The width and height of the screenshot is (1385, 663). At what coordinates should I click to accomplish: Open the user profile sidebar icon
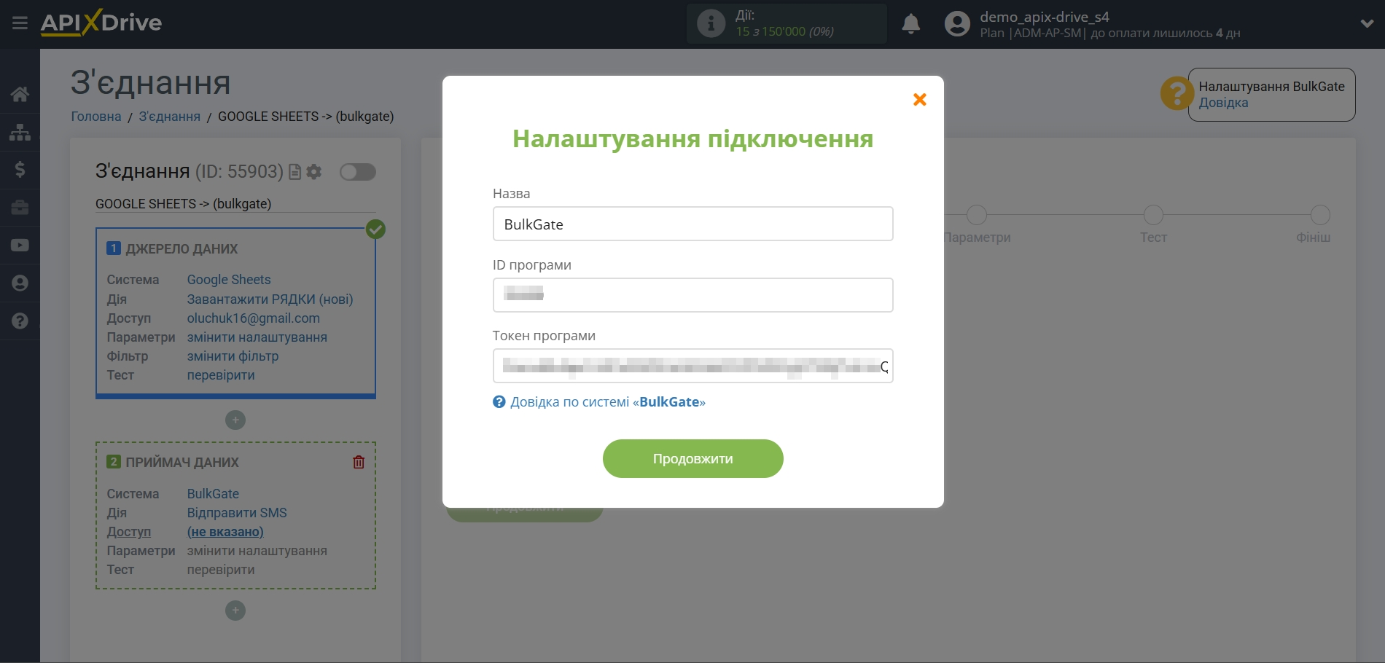(20, 283)
